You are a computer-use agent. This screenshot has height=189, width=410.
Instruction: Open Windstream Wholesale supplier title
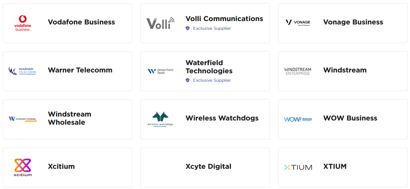tap(69, 118)
